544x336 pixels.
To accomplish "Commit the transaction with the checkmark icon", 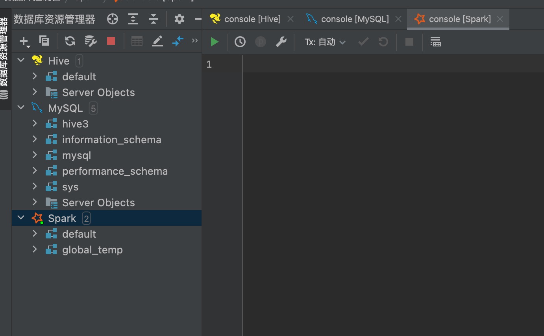I will pyautogui.click(x=363, y=41).
